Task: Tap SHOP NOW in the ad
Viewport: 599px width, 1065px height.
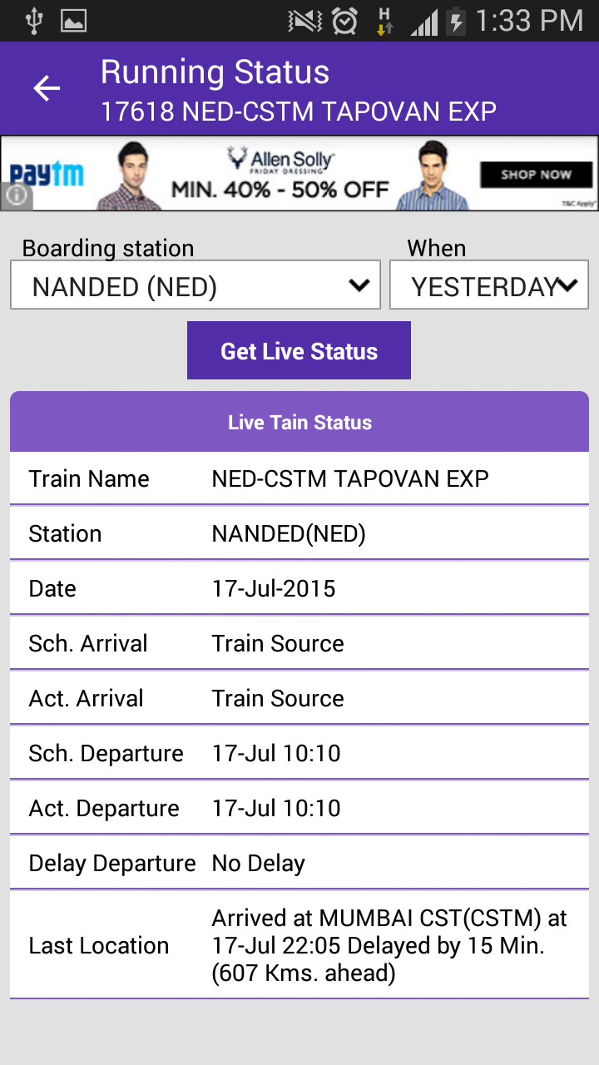Action: coord(536,174)
